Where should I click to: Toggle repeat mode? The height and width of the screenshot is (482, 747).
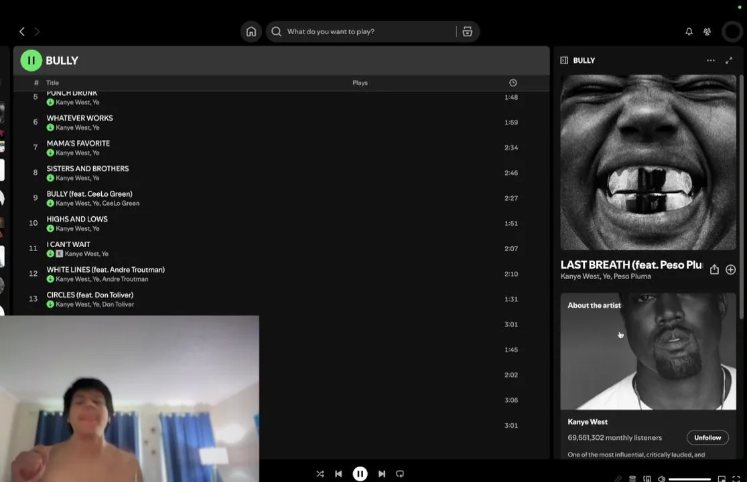coord(400,474)
